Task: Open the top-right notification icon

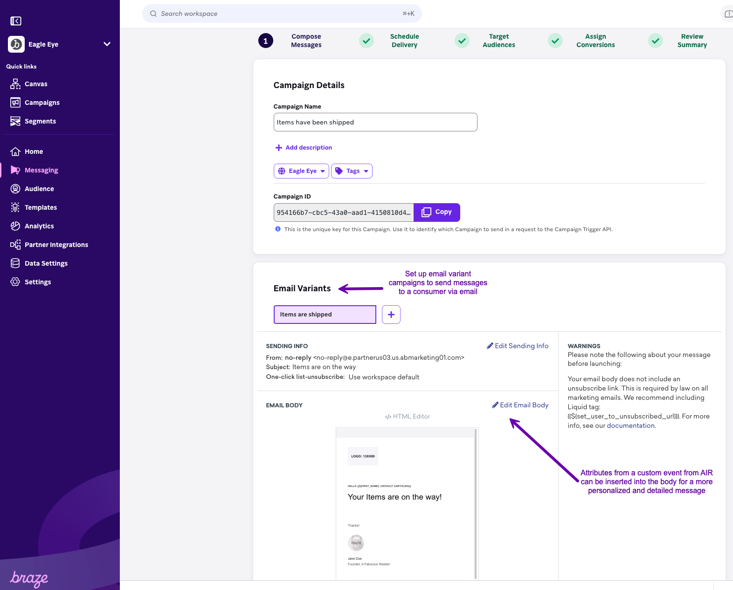Action: [x=728, y=14]
